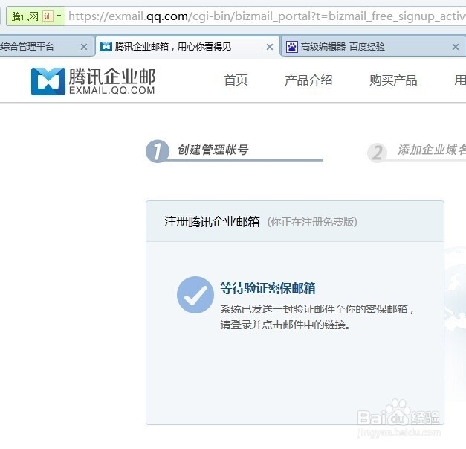Click the step 2 number circle
Screen dimensions: 466x449
coord(378,153)
